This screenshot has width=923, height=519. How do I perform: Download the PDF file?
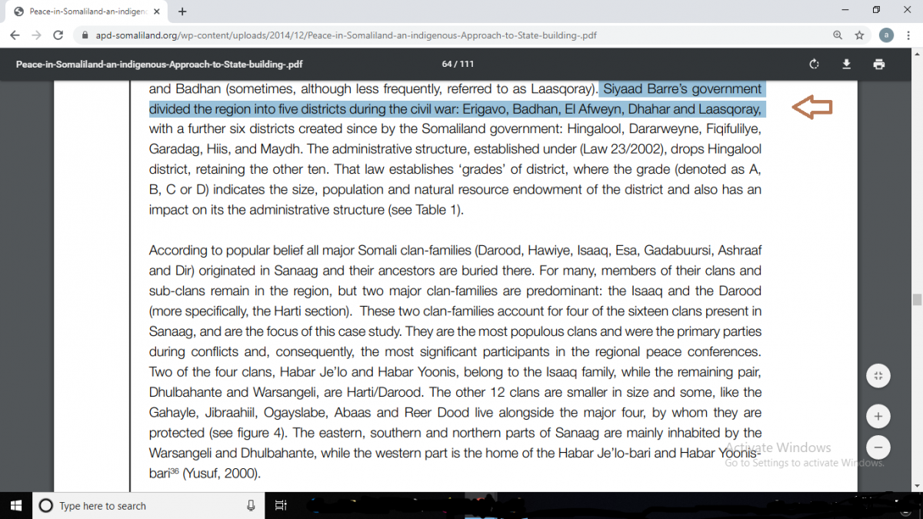846,64
